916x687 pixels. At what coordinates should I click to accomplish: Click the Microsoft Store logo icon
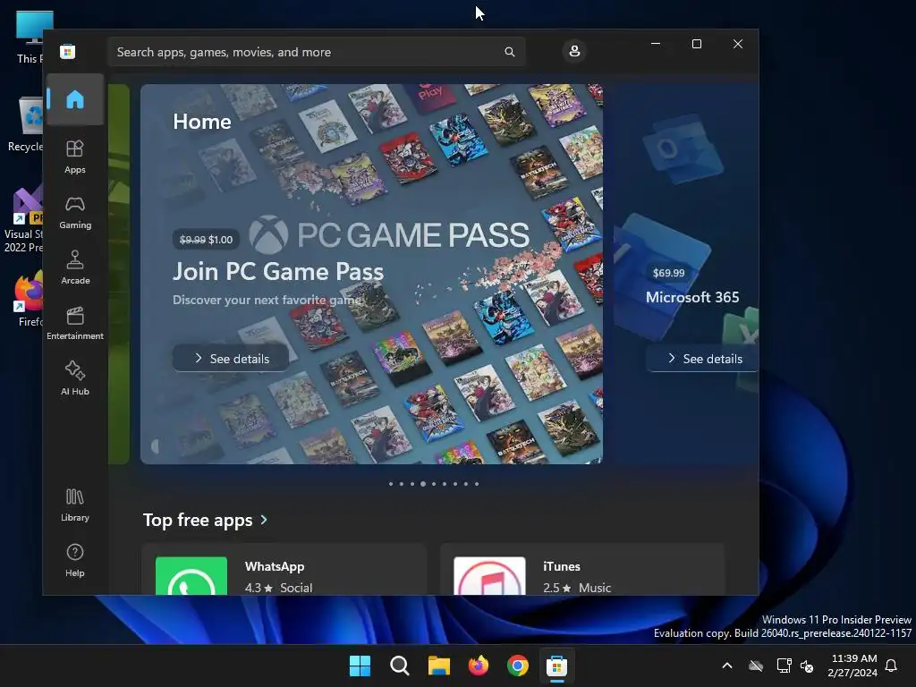(x=68, y=51)
